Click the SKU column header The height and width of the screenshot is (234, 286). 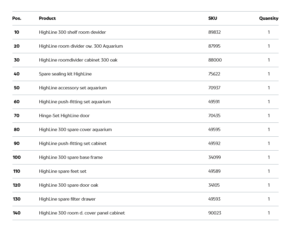tap(212, 18)
